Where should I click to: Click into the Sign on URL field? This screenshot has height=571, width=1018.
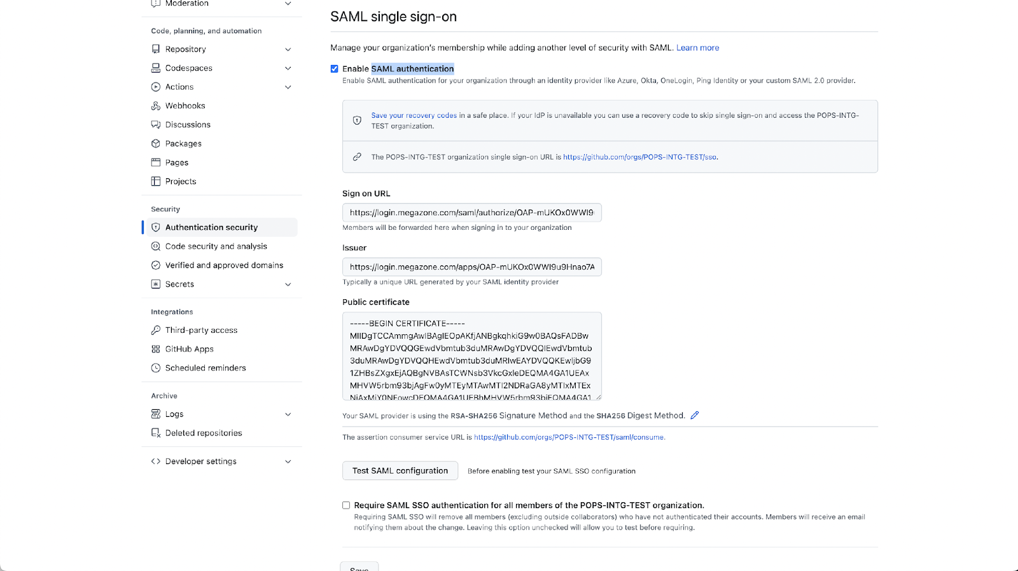coord(471,213)
